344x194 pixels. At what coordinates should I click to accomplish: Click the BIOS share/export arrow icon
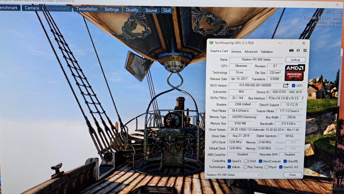click(x=286, y=85)
